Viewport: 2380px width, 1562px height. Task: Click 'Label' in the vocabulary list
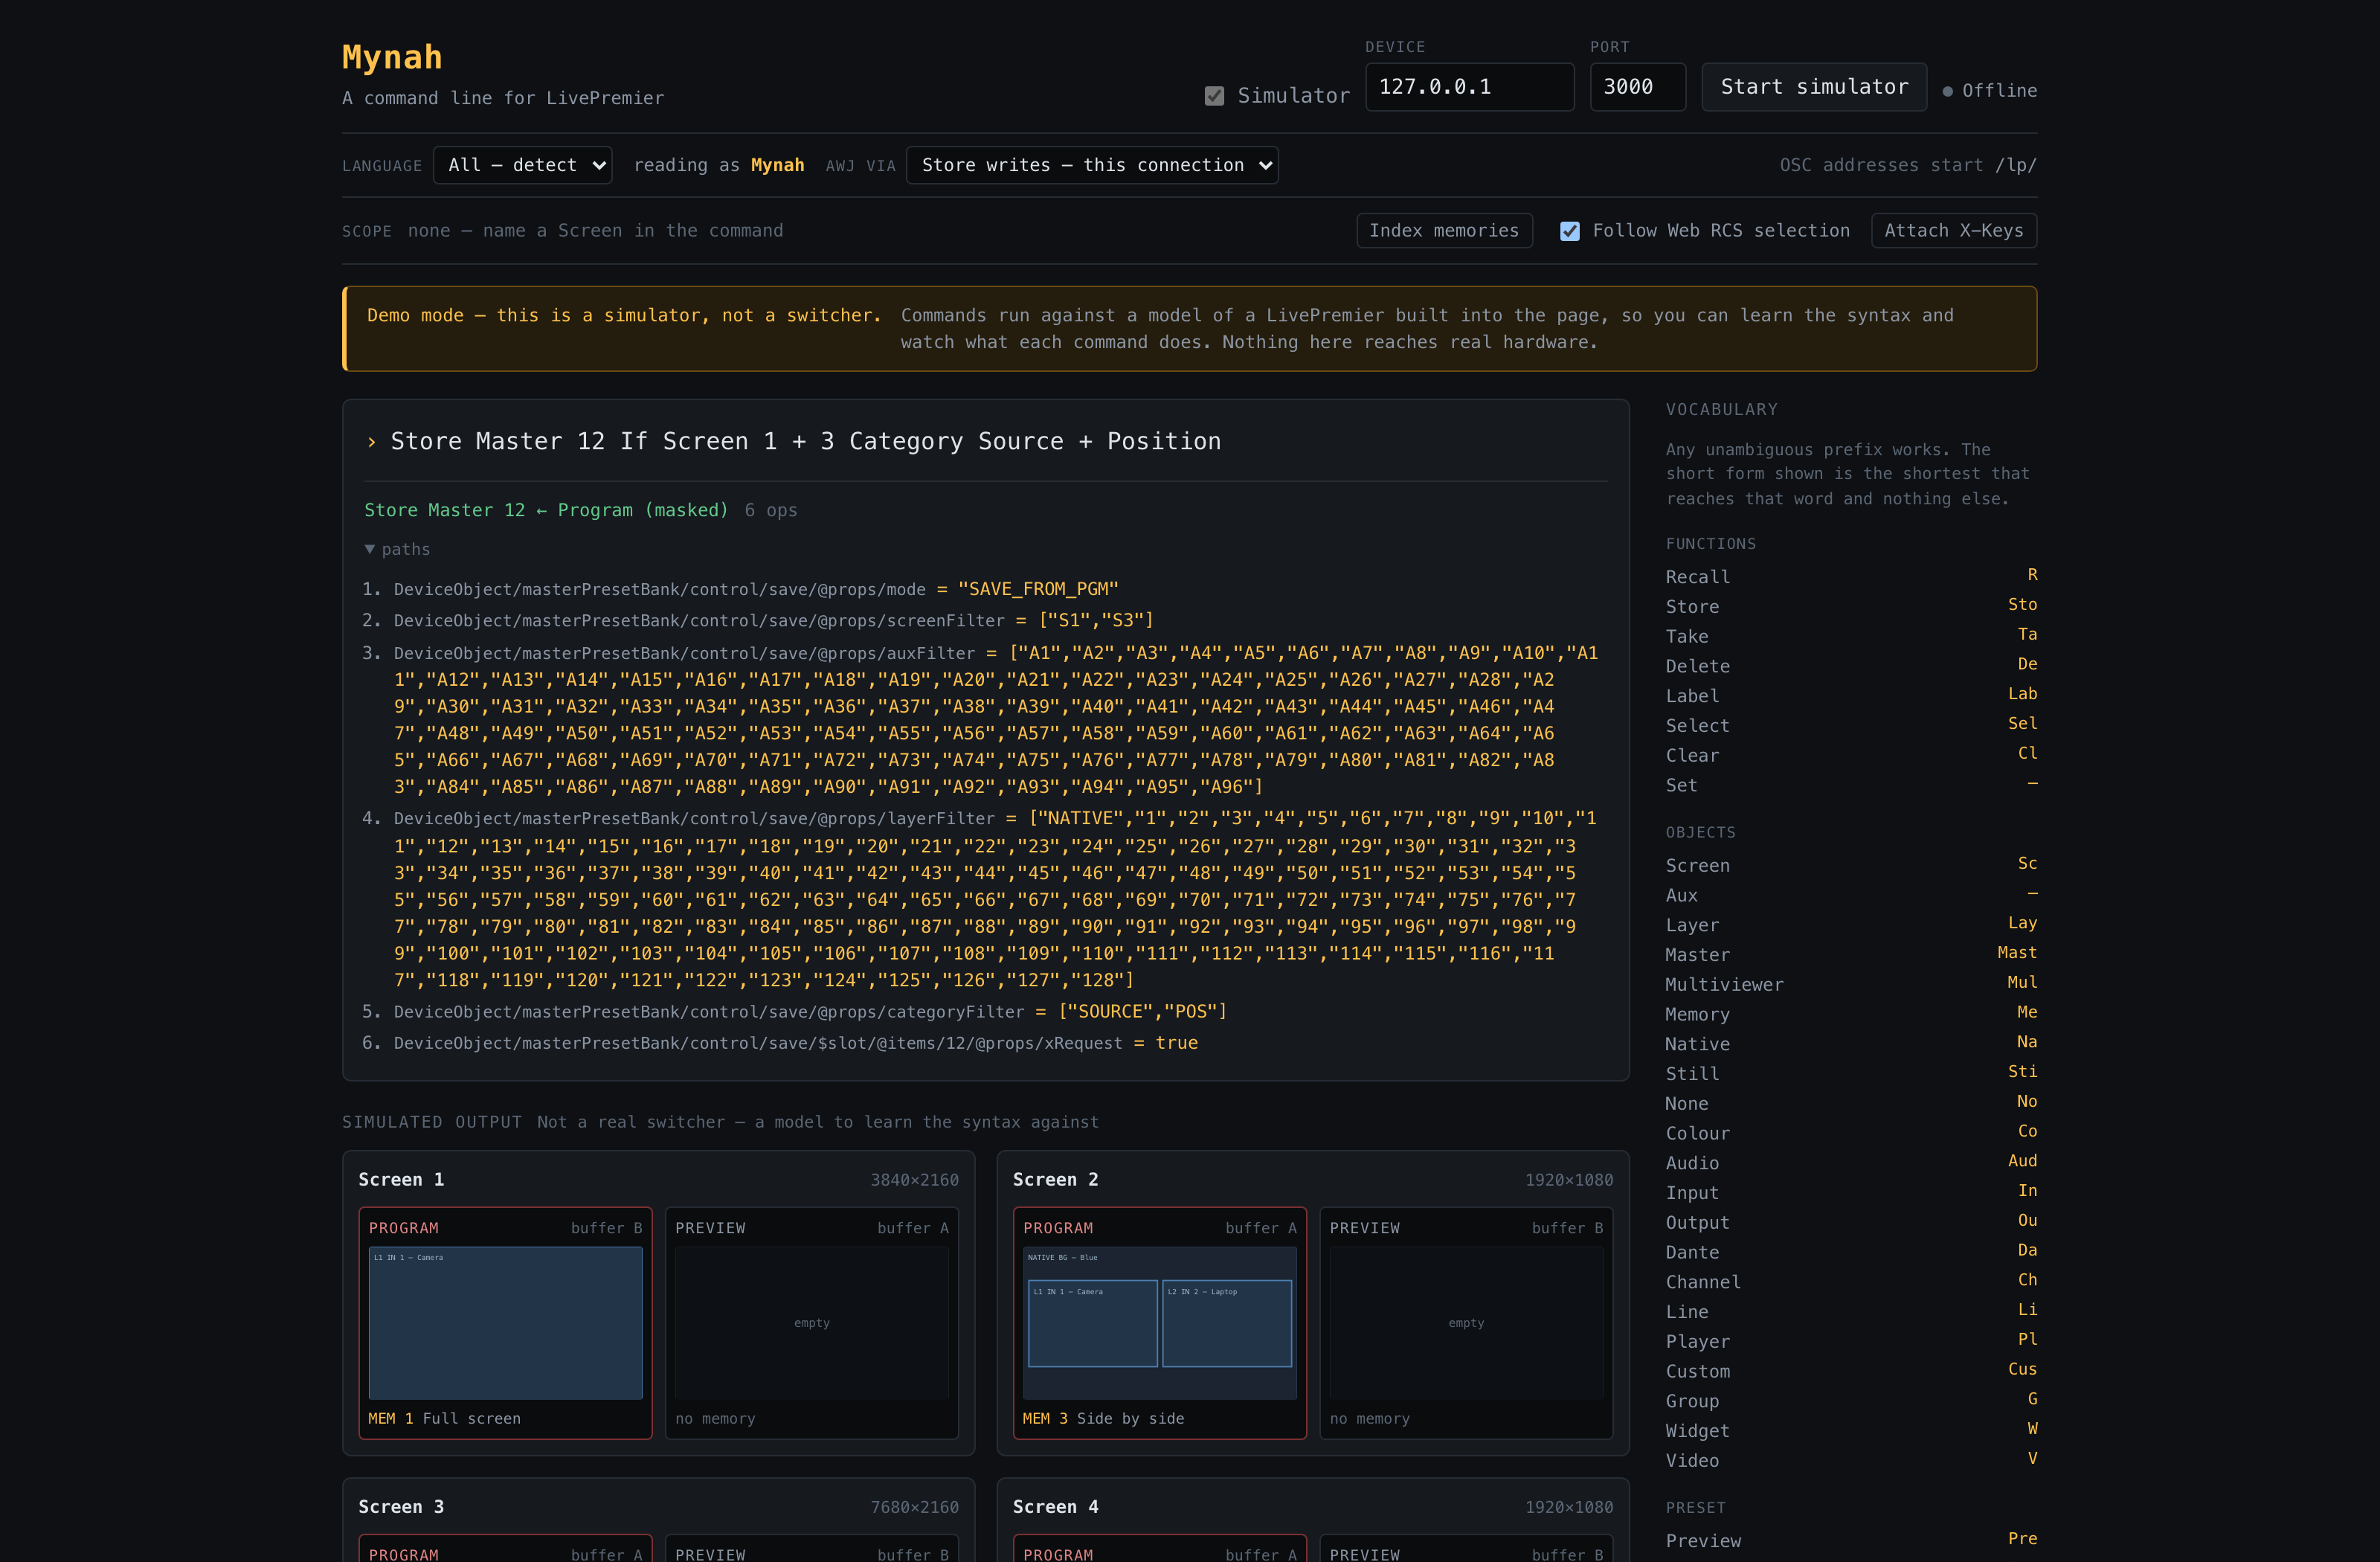point(1692,696)
